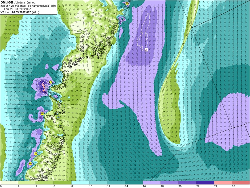Click the yellow gust label 29
The image size is (250, 188).
click(x=50, y=82)
